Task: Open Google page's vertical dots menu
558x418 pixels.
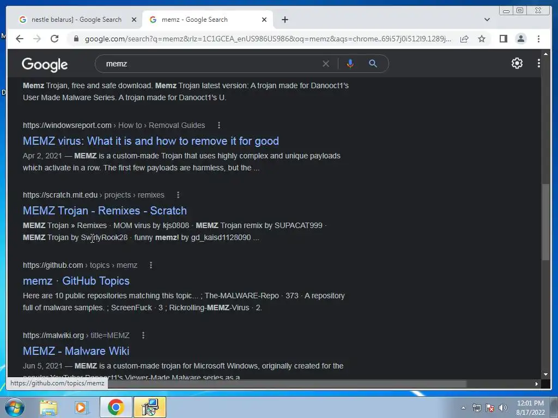Action: (539, 63)
